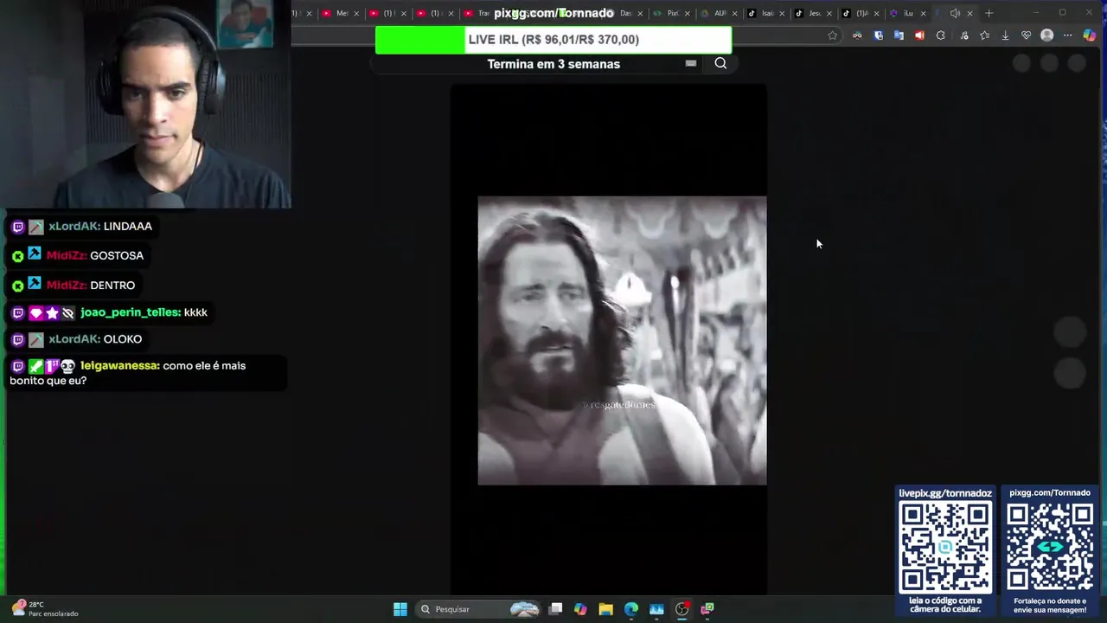Viewport: 1107px width, 623px height.
Task: Open the browser downloads arrow icon
Action: (x=1005, y=35)
